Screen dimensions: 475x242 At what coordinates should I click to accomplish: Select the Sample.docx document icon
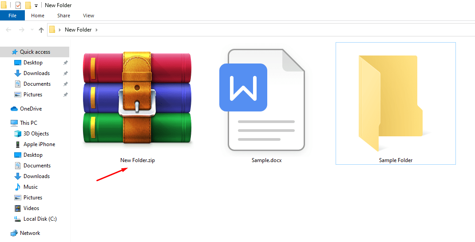coord(262,100)
